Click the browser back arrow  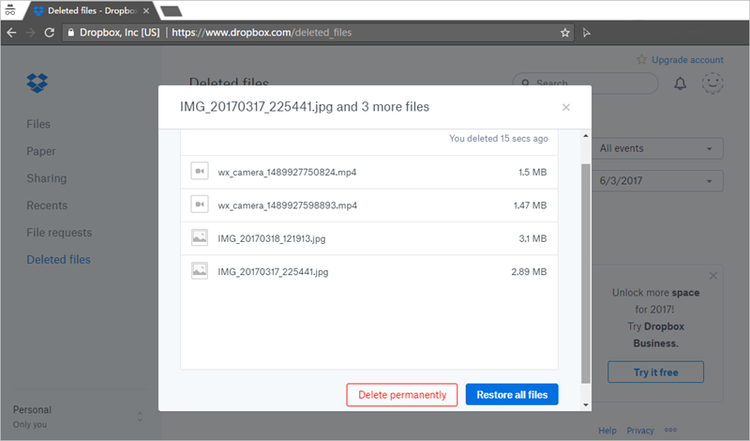tap(11, 33)
